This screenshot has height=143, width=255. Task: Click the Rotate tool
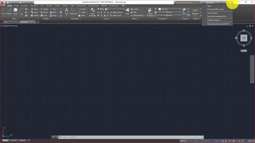(x=44, y=9)
